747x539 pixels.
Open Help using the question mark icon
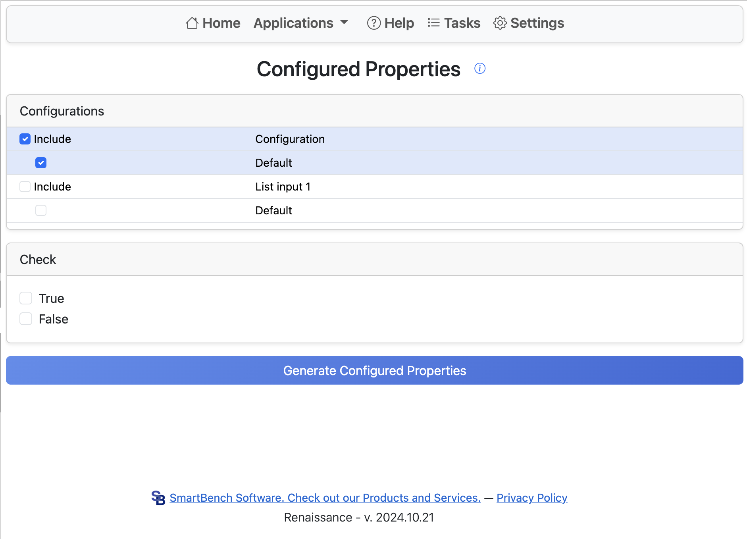[x=373, y=23]
